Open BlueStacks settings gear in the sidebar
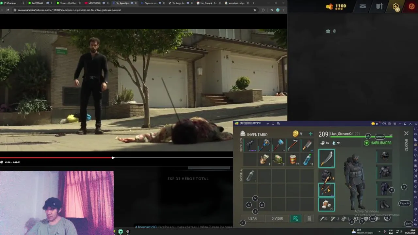418x235 pixels. pos(415,209)
